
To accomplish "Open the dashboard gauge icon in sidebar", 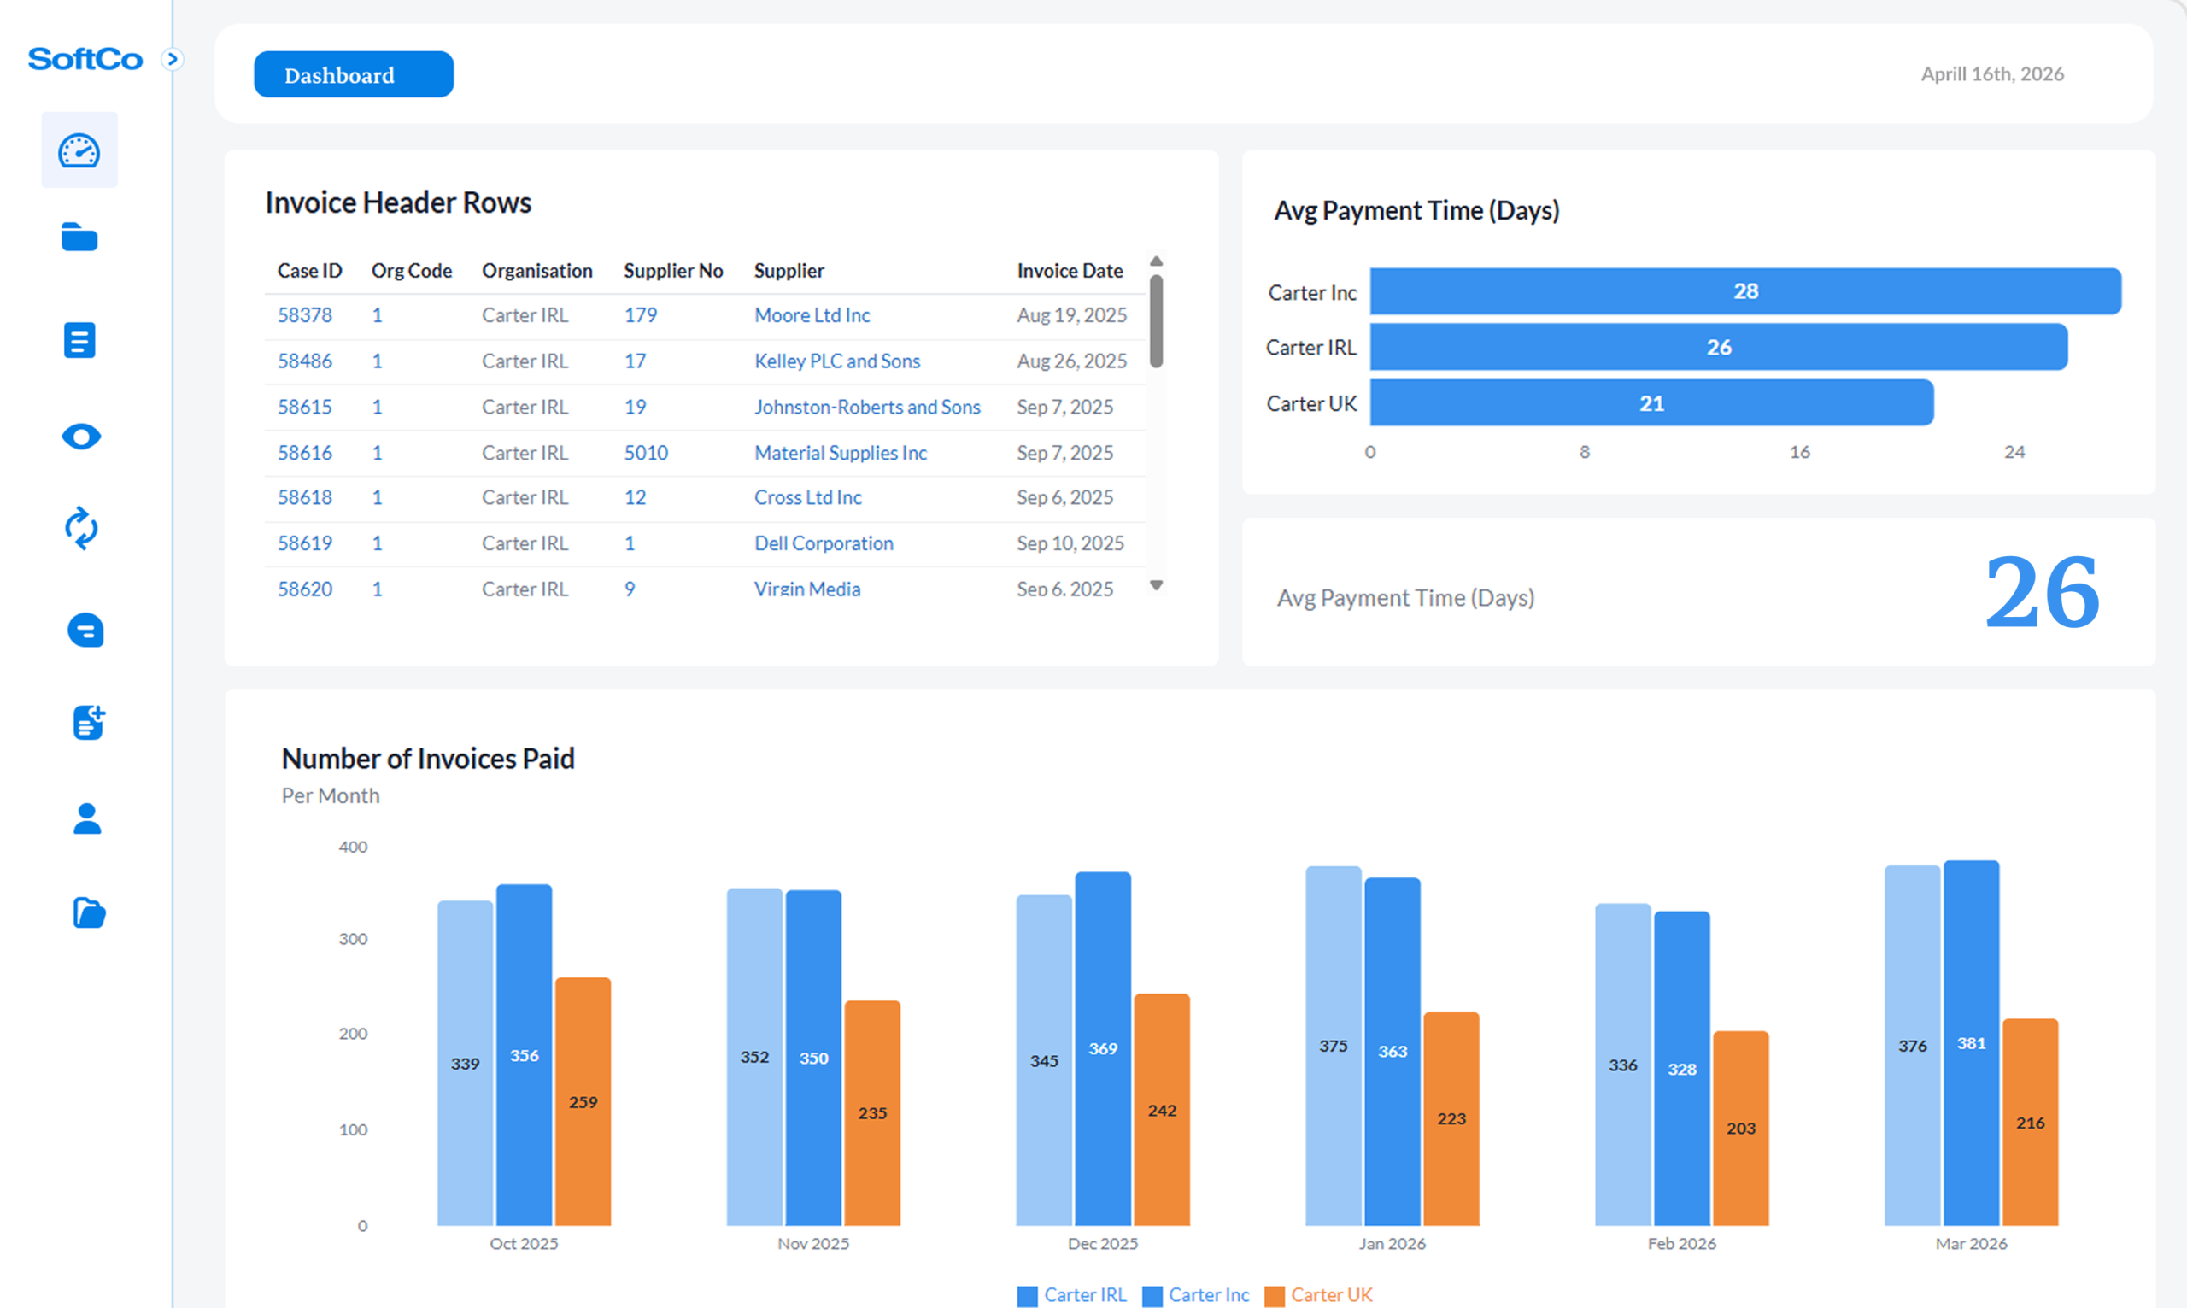I will pos(79,150).
